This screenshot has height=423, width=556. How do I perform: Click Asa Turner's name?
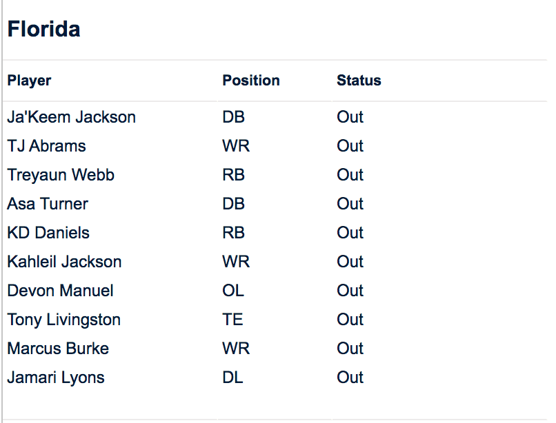tap(48, 204)
